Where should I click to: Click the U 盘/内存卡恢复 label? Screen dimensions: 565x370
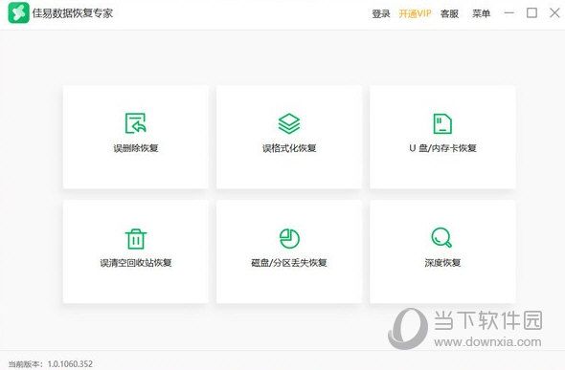(x=442, y=148)
